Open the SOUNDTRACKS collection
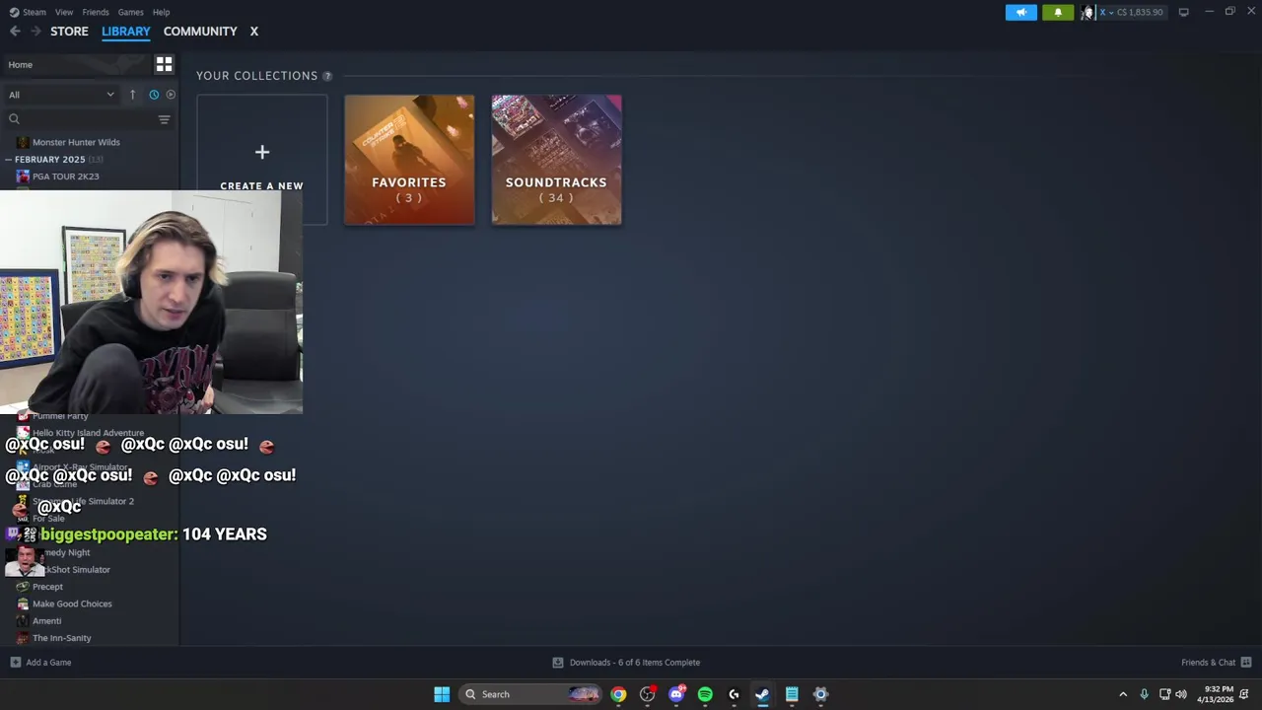The height and width of the screenshot is (710, 1262). pyautogui.click(x=557, y=160)
